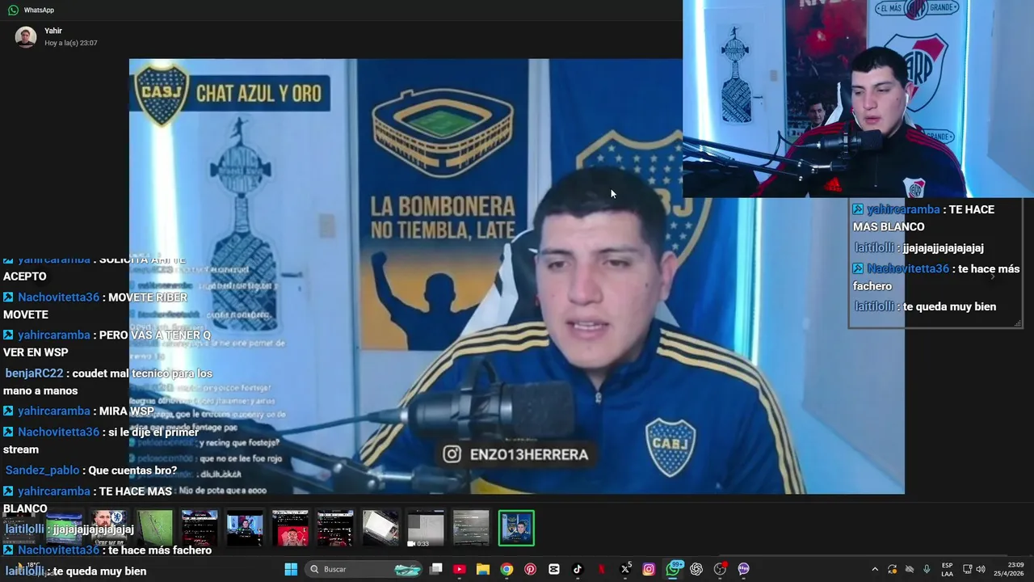
Task: Open Task View from taskbar
Action: 436,569
